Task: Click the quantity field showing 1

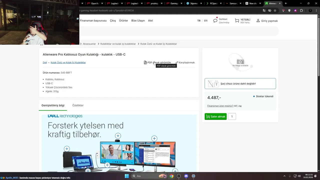Action: [232, 116]
